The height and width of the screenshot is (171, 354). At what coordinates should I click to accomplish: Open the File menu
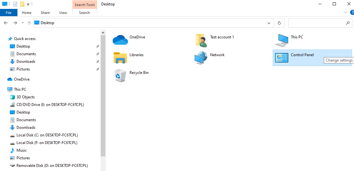tap(9, 13)
